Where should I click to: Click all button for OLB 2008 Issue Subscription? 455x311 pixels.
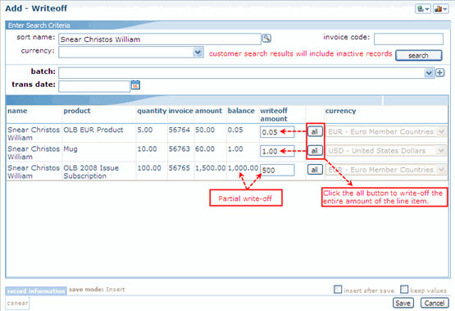(315, 170)
